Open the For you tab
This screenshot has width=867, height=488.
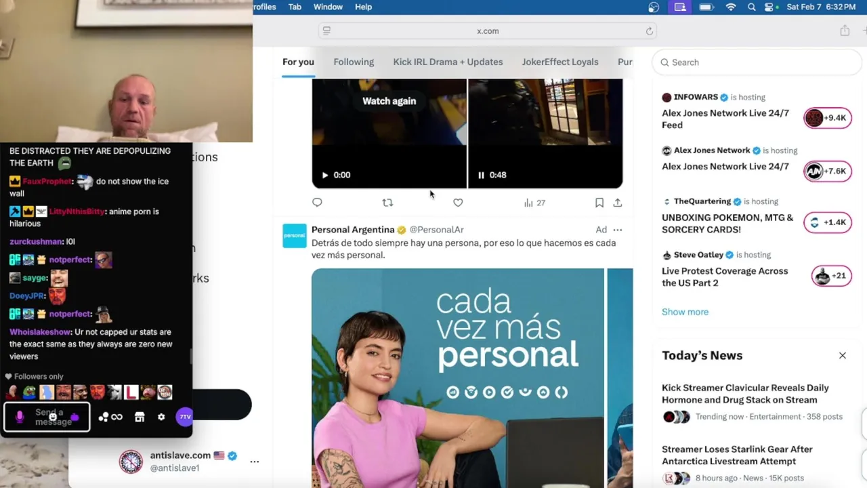point(298,62)
